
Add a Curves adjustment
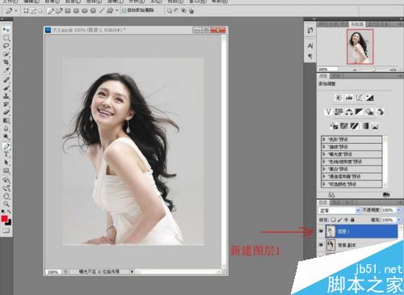pyautogui.click(x=360, y=98)
